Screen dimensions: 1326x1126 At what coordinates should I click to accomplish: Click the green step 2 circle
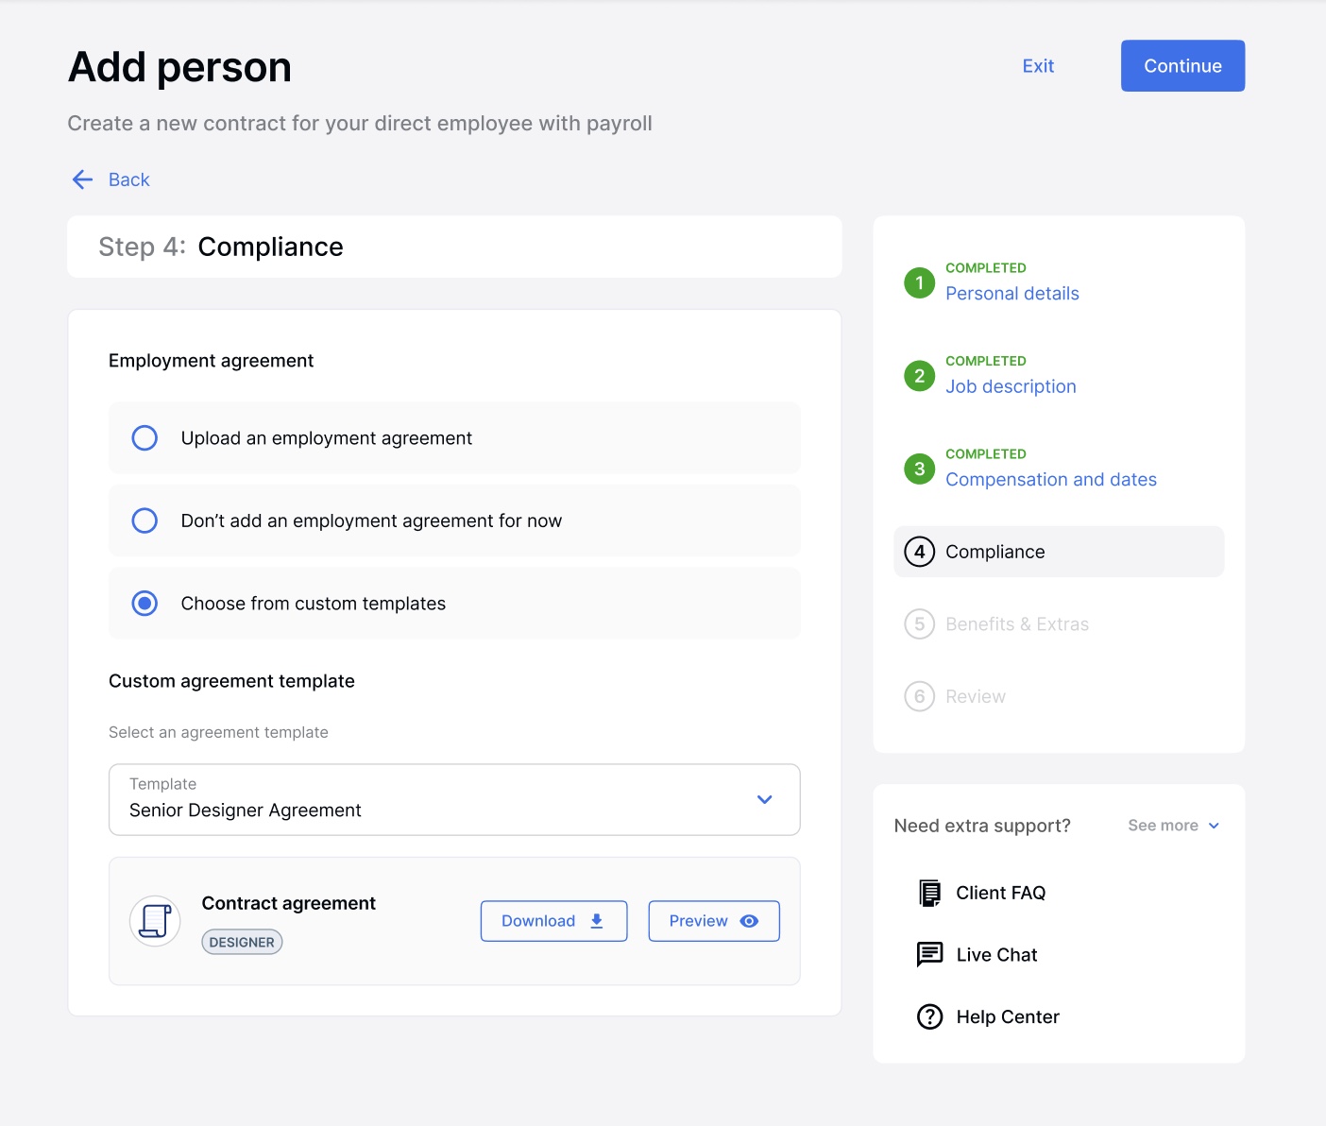919,376
